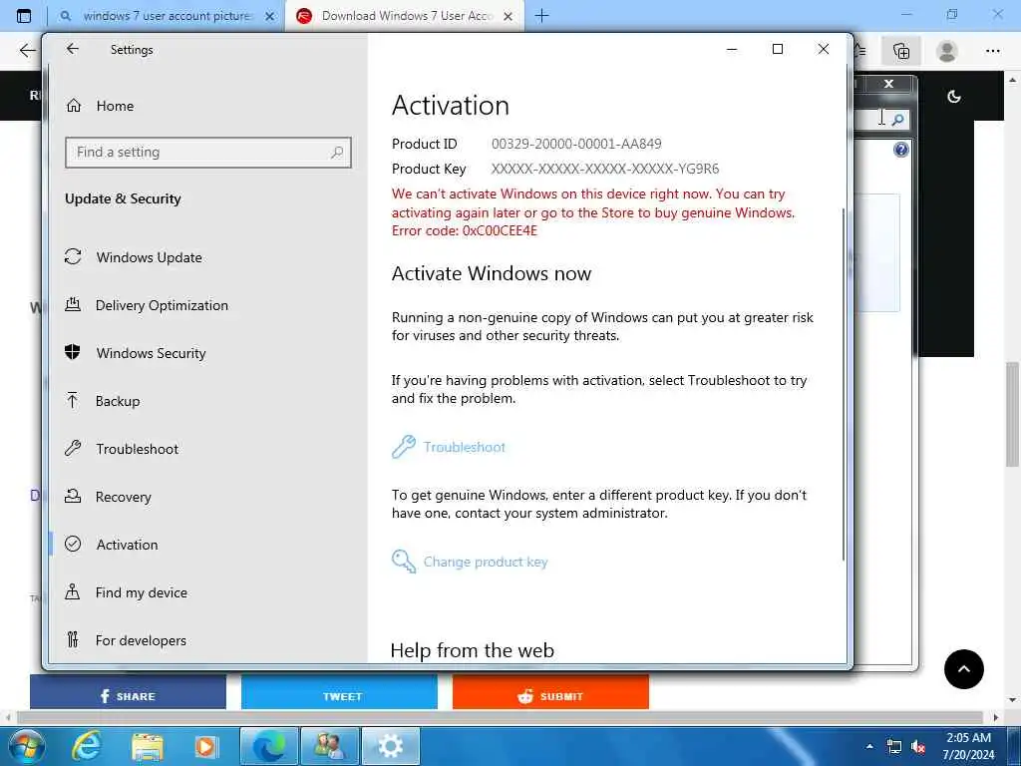Click the Troubleshoot activation link
1021x766 pixels.
tap(465, 447)
